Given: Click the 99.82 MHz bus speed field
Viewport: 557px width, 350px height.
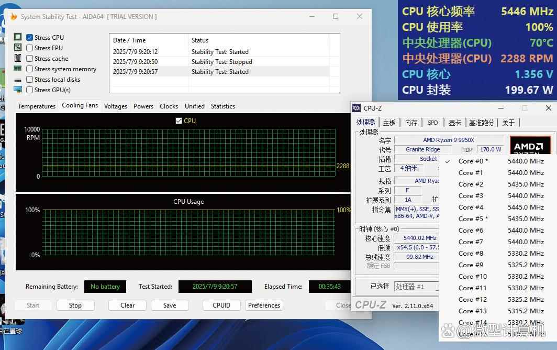Looking at the screenshot, I should tap(417, 257).
